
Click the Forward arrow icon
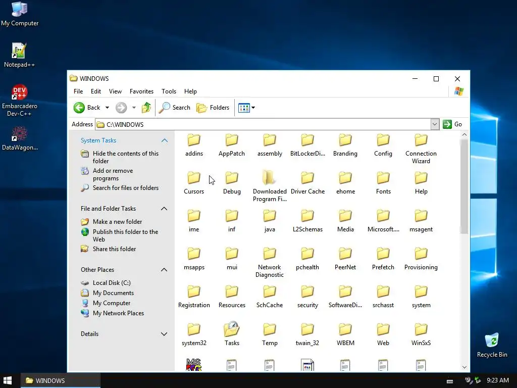(121, 108)
